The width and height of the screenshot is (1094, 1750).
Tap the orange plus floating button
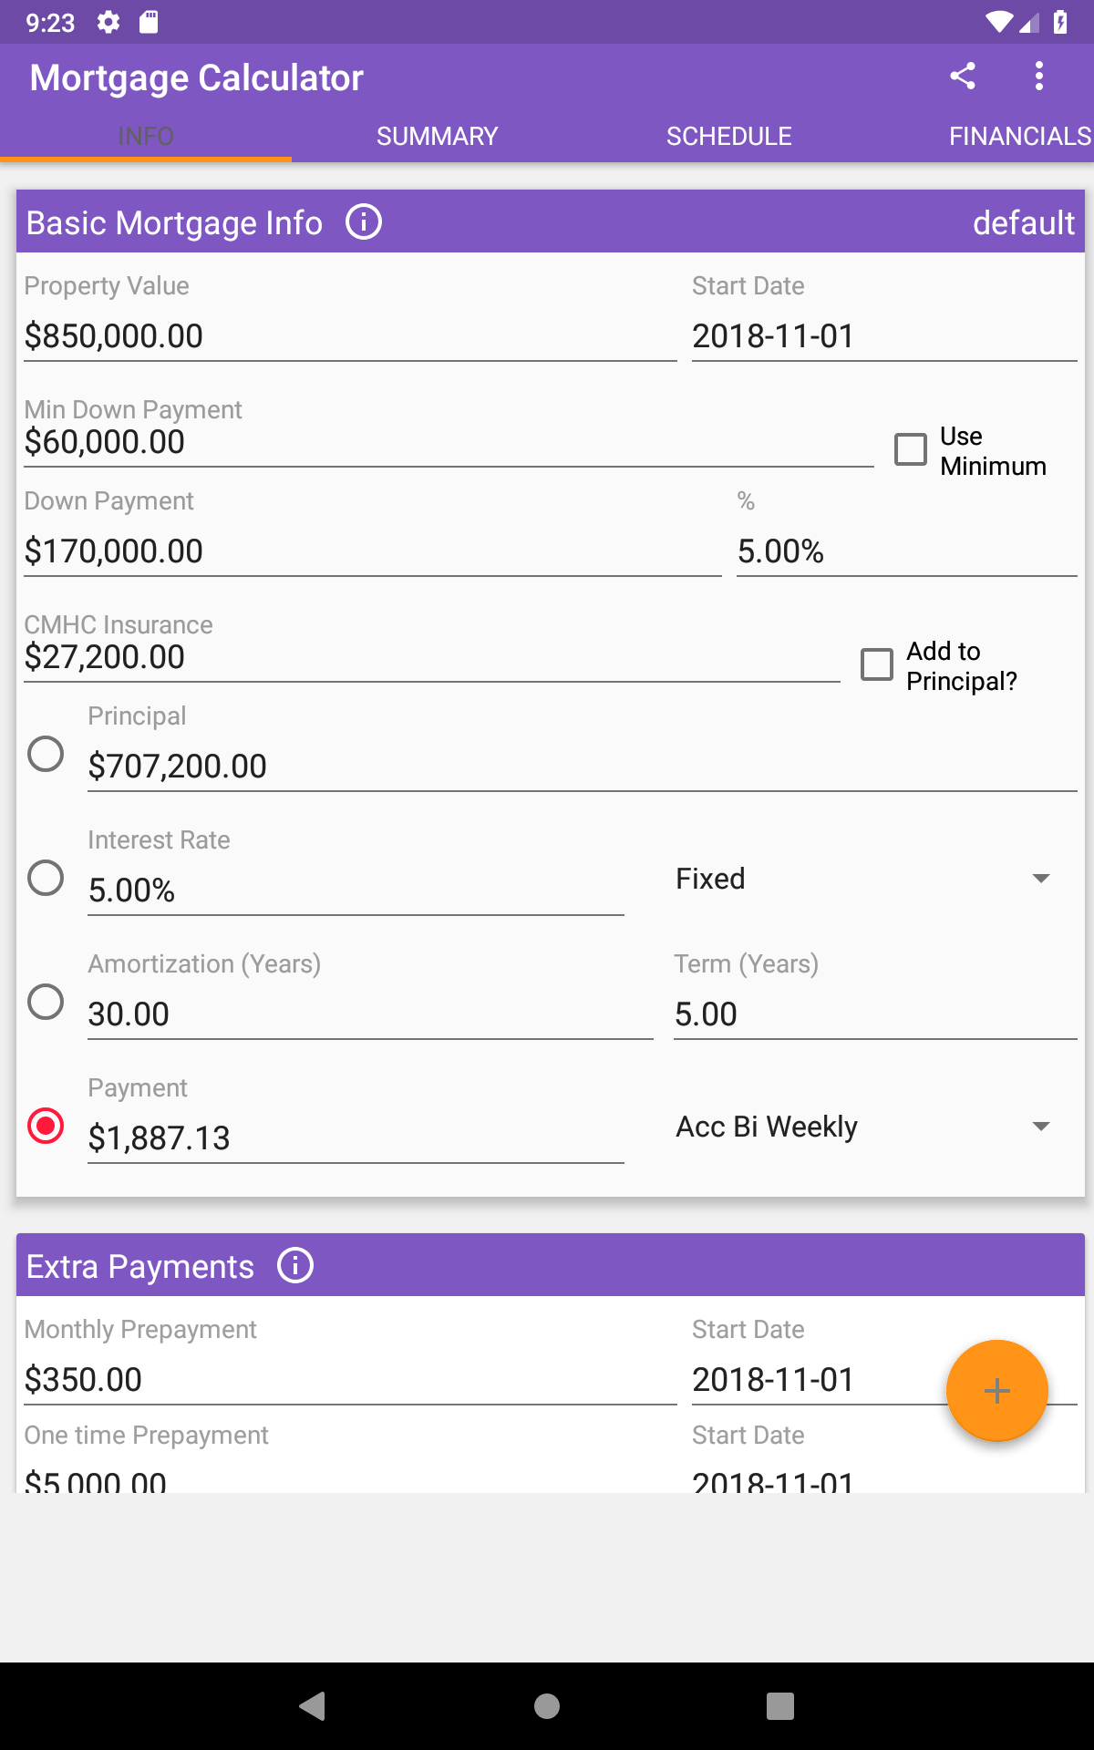click(x=996, y=1390)
